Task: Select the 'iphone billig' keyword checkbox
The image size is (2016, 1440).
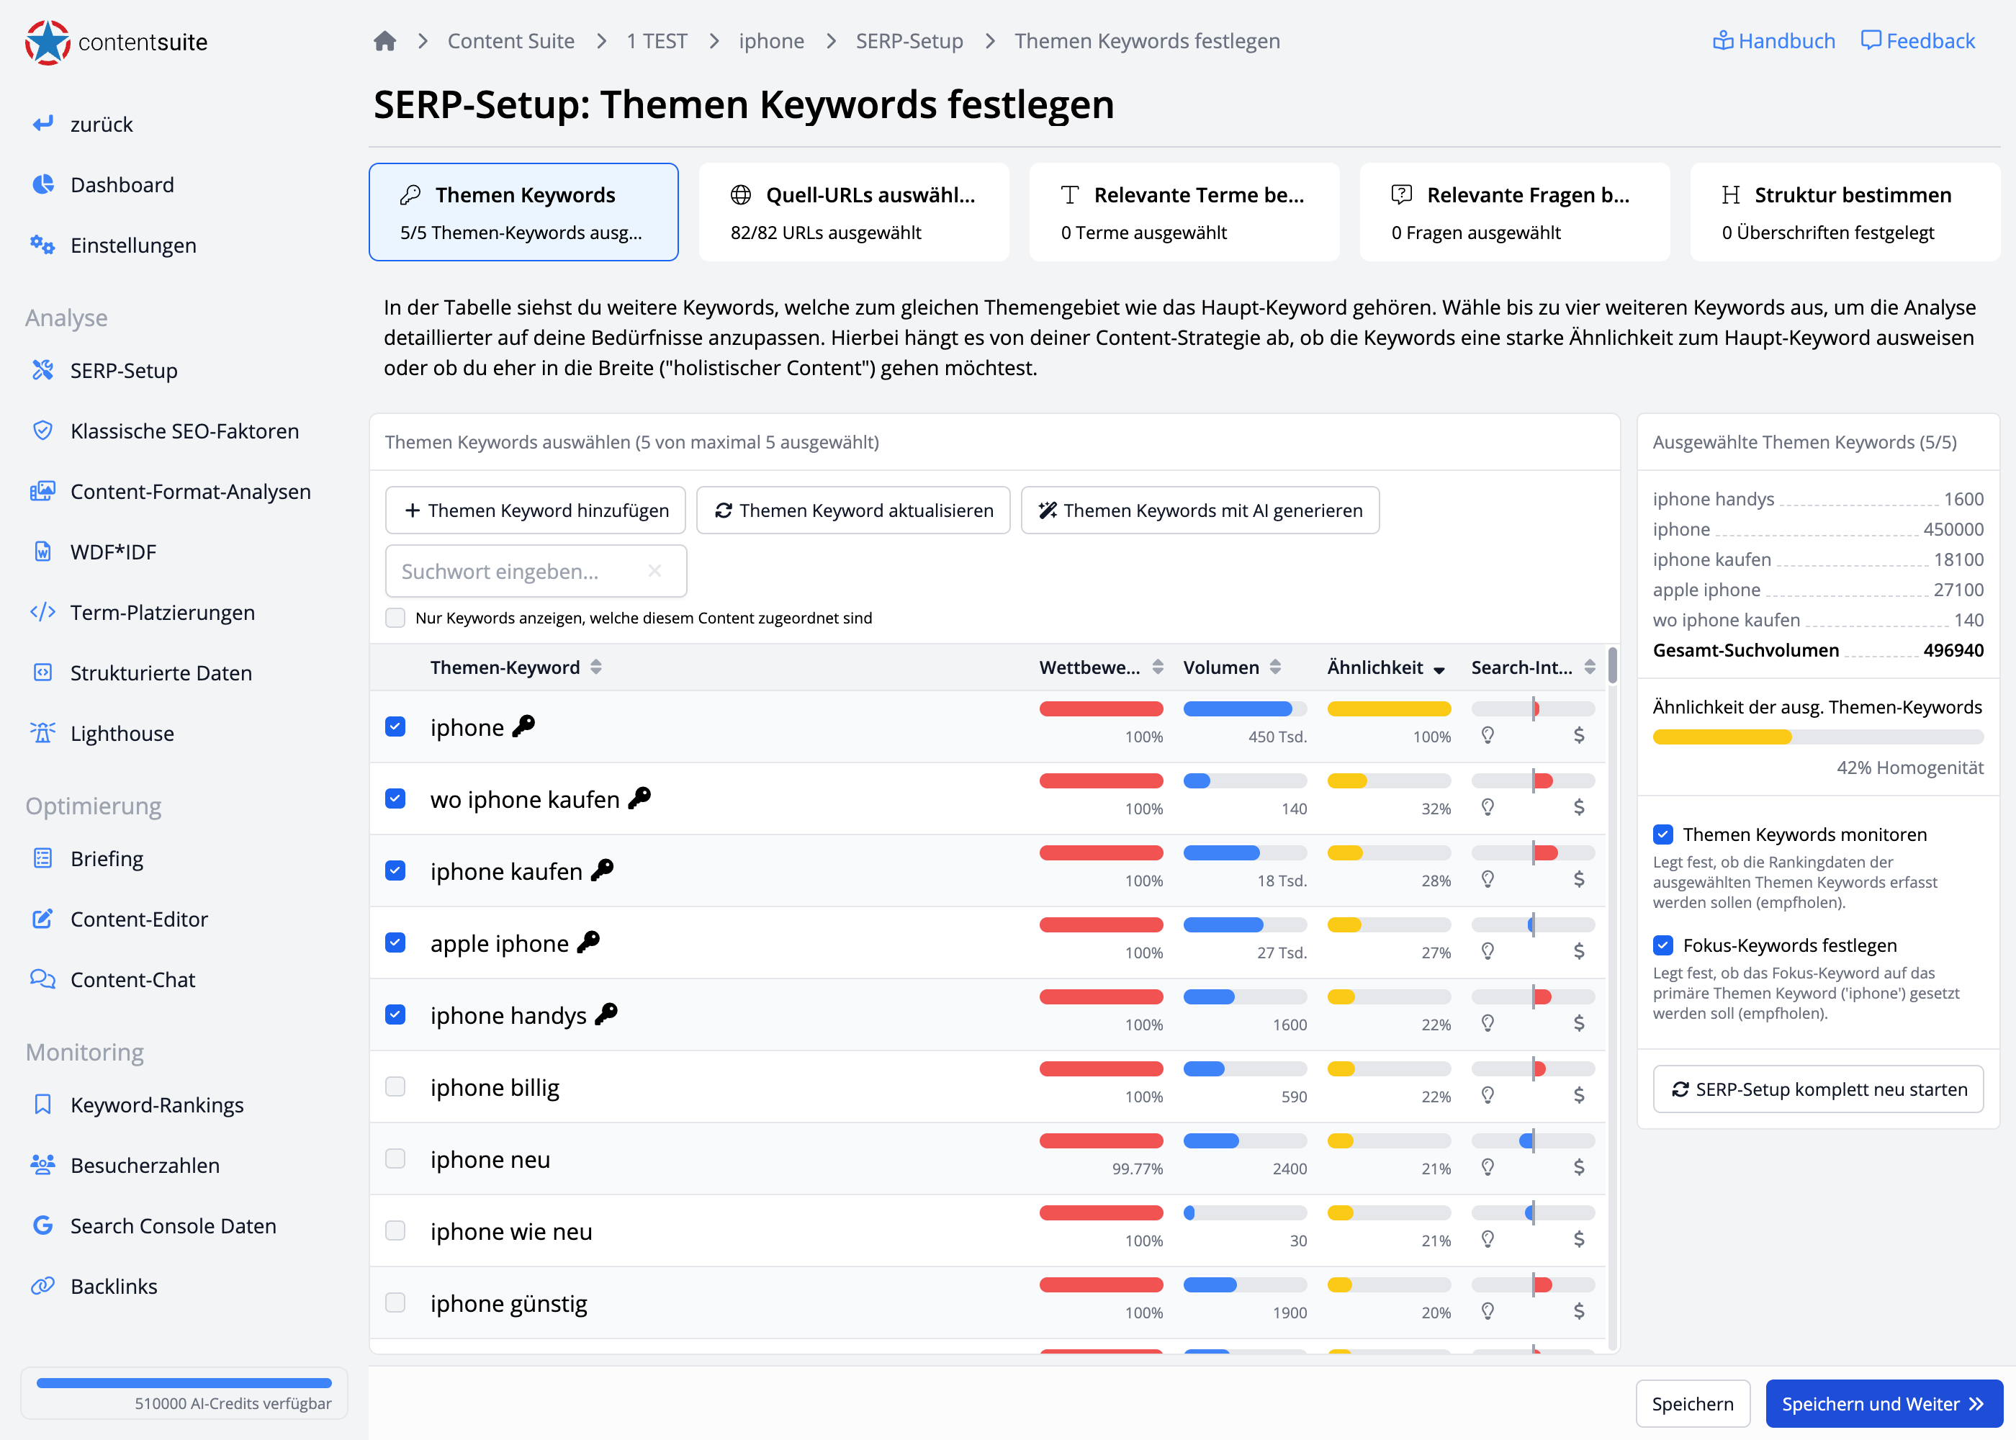Action: 395,1087
